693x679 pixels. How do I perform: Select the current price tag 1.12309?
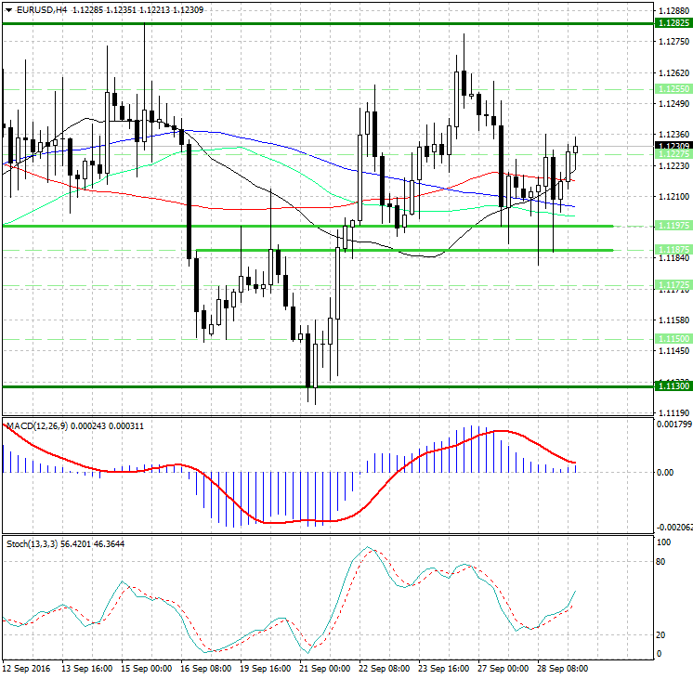672,146
